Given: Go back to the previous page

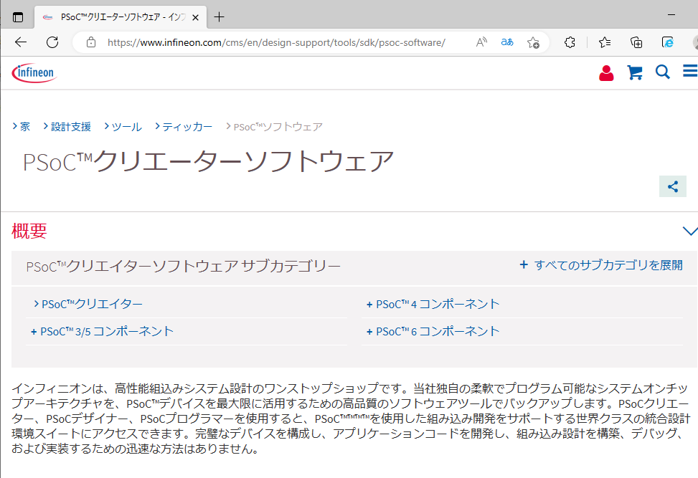Looking at the screenshot, I should tap(21, 42).
